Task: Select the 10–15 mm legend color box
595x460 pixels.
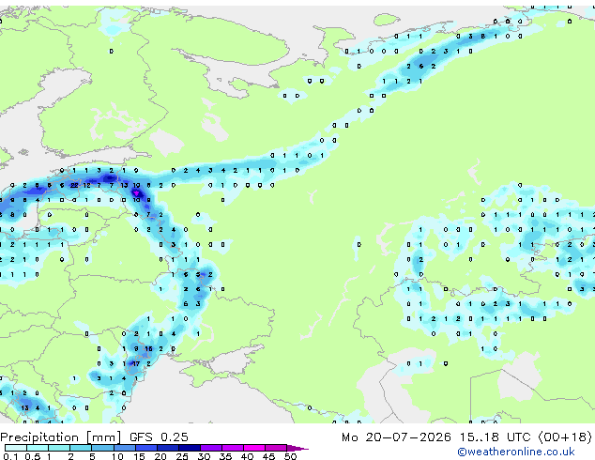Action: [x=124, y=448]
